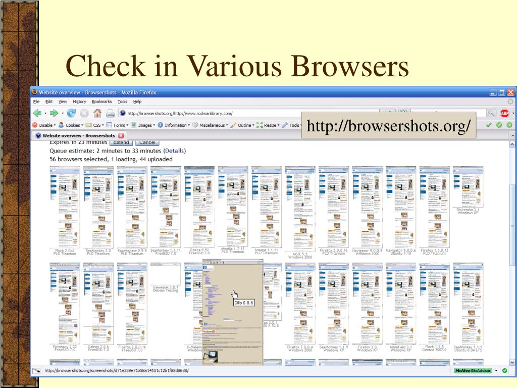Click the search magnifier icon

coord(491,113)
